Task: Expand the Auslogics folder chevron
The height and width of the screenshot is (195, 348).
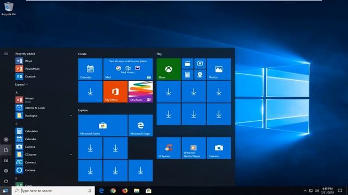Action: pyautogui.click(x=71, y=115)
